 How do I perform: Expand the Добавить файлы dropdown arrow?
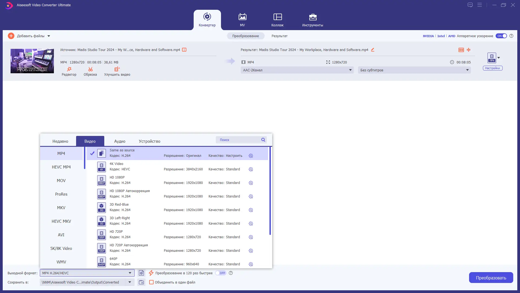click(49, 36)
